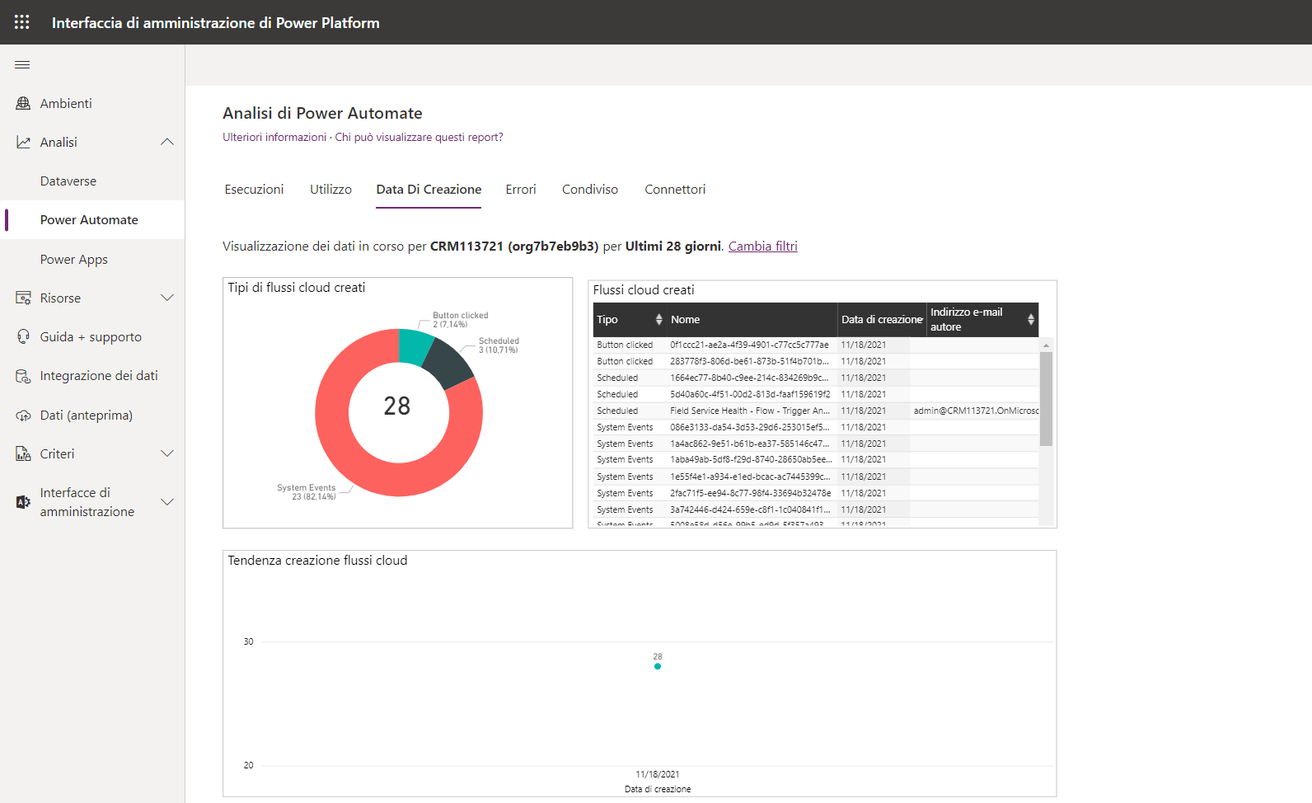Click the dark Scheduled donut segment
The image size is (1312, 803).
(449, 364)
